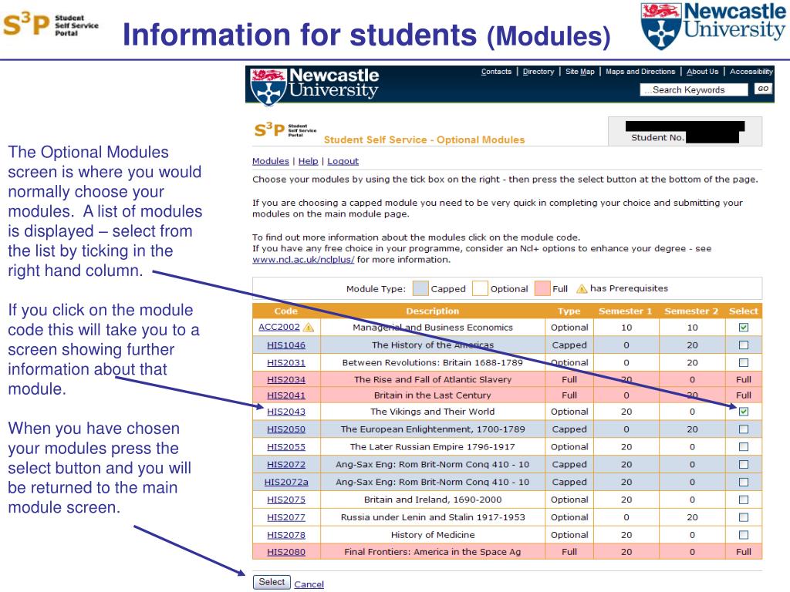
Task: Open the Site Map navigation link
Action: (580, 72)
